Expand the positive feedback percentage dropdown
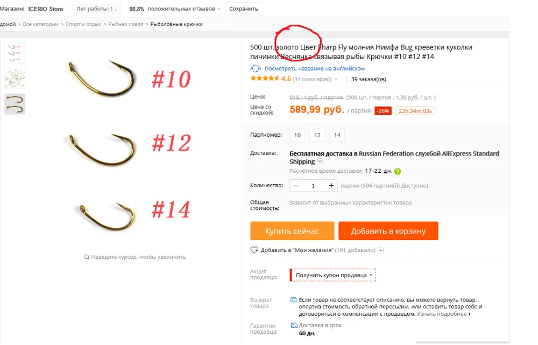This screenshot has width=538, height=345. pyautogui.click(x=219, y=9)
